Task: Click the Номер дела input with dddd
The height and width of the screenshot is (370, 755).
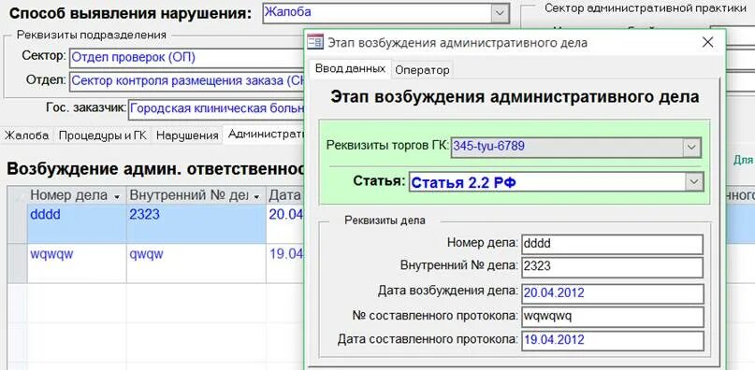Action: coord(613,244)
